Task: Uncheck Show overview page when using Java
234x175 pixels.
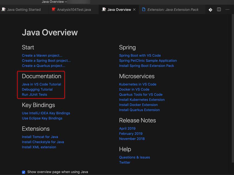Action: [24, 172]
